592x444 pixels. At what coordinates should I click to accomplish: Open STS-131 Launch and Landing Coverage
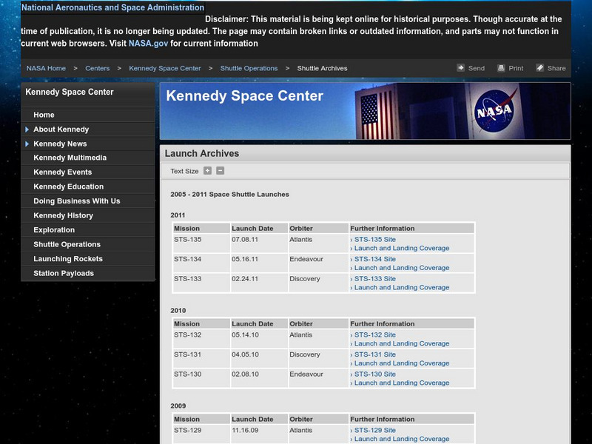[x=402, y=363]
